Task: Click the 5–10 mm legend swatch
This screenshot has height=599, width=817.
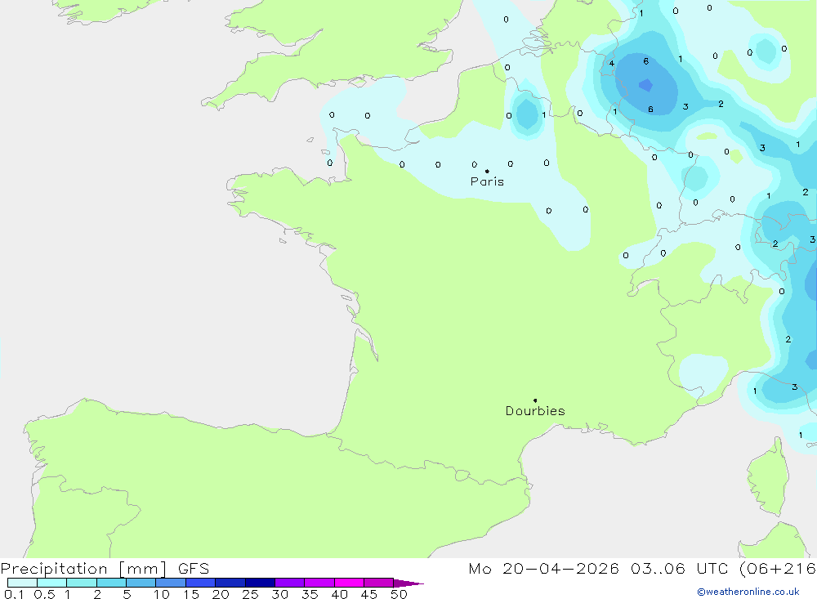Action: [141, 583]
